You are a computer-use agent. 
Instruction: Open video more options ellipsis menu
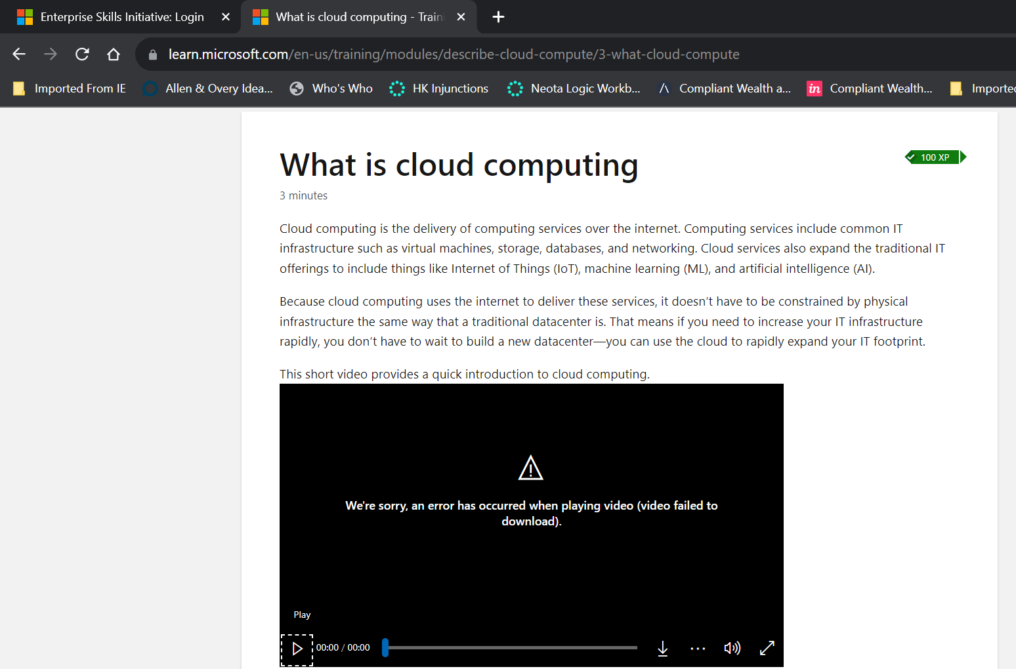[x=698, y=649]
